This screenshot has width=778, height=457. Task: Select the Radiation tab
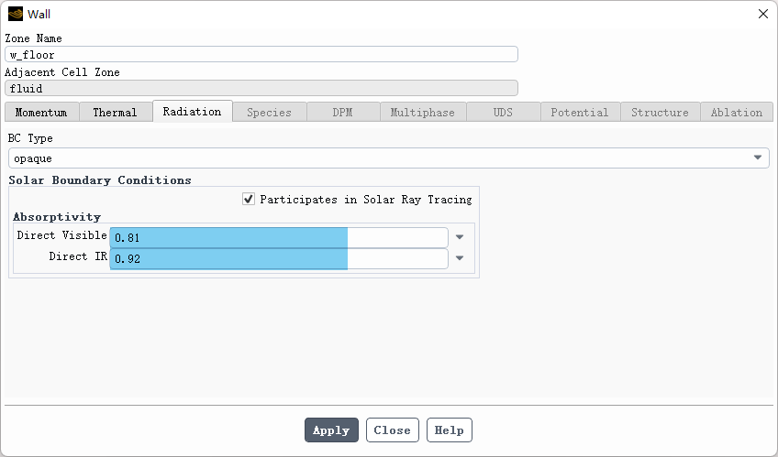tap(192, 112)
